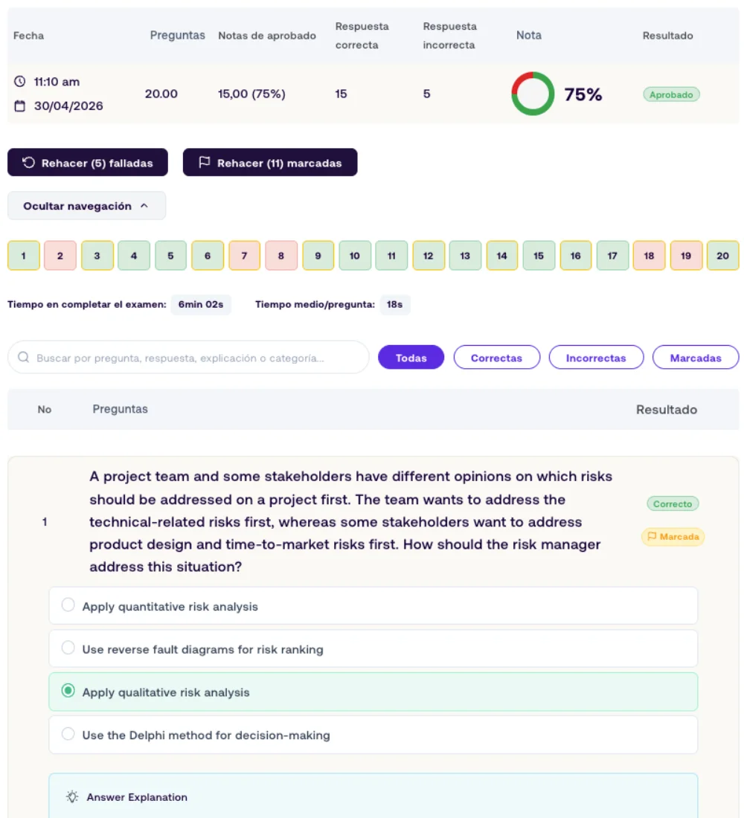Click the search magnifier icon
Viewport: 744px width, 818px height.
(x=24, y=358)
